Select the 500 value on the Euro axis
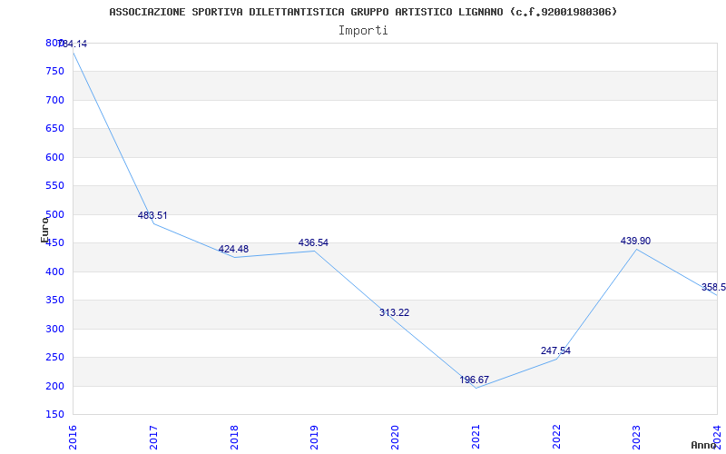This screenshot has height=454, width=726. (x=54, y=214)
